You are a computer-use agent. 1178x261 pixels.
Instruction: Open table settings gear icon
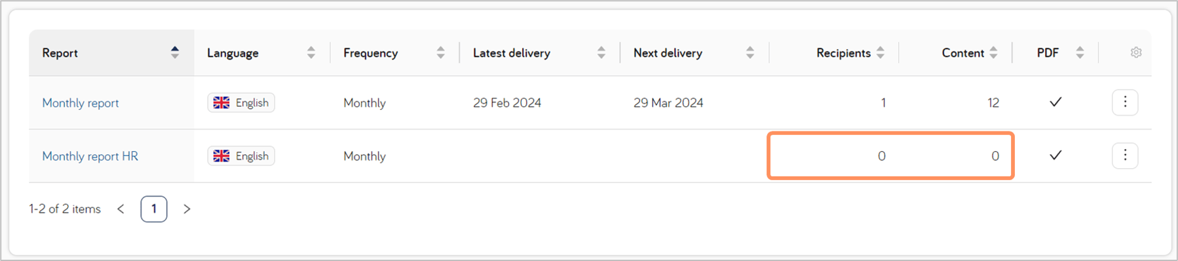[x=1136, y=52]
